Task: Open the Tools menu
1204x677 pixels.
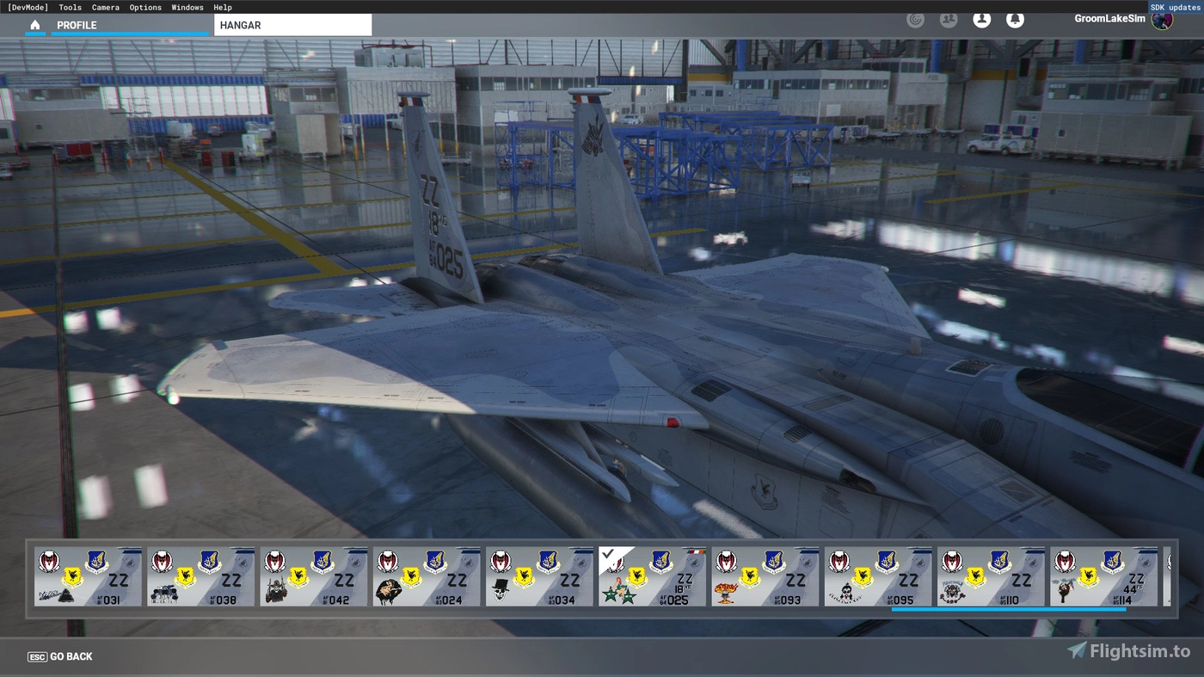Action: 70,7
